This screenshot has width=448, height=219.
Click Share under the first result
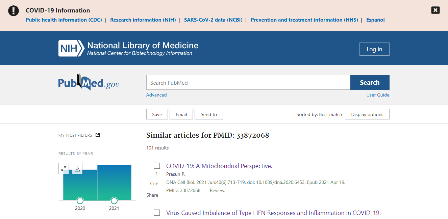click(152, 195)
